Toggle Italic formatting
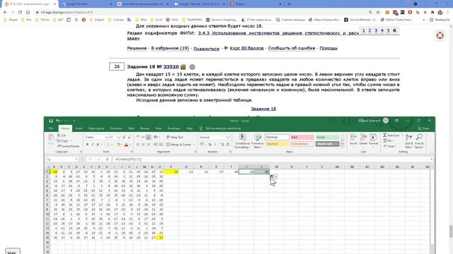This screenshot has height=254, width=453. coord(93,145)
